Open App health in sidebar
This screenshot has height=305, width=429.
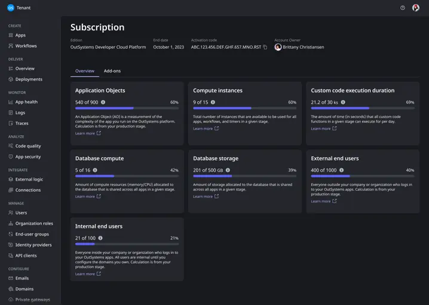coord(26,102)
